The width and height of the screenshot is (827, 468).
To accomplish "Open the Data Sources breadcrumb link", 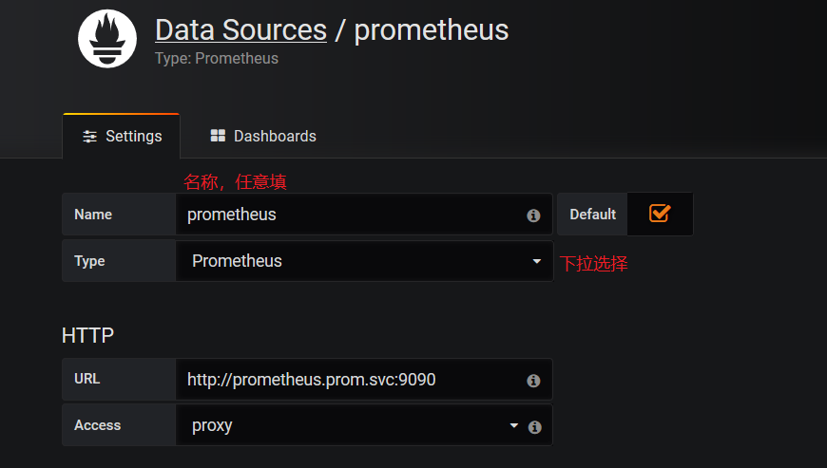I will pos(240,29).
